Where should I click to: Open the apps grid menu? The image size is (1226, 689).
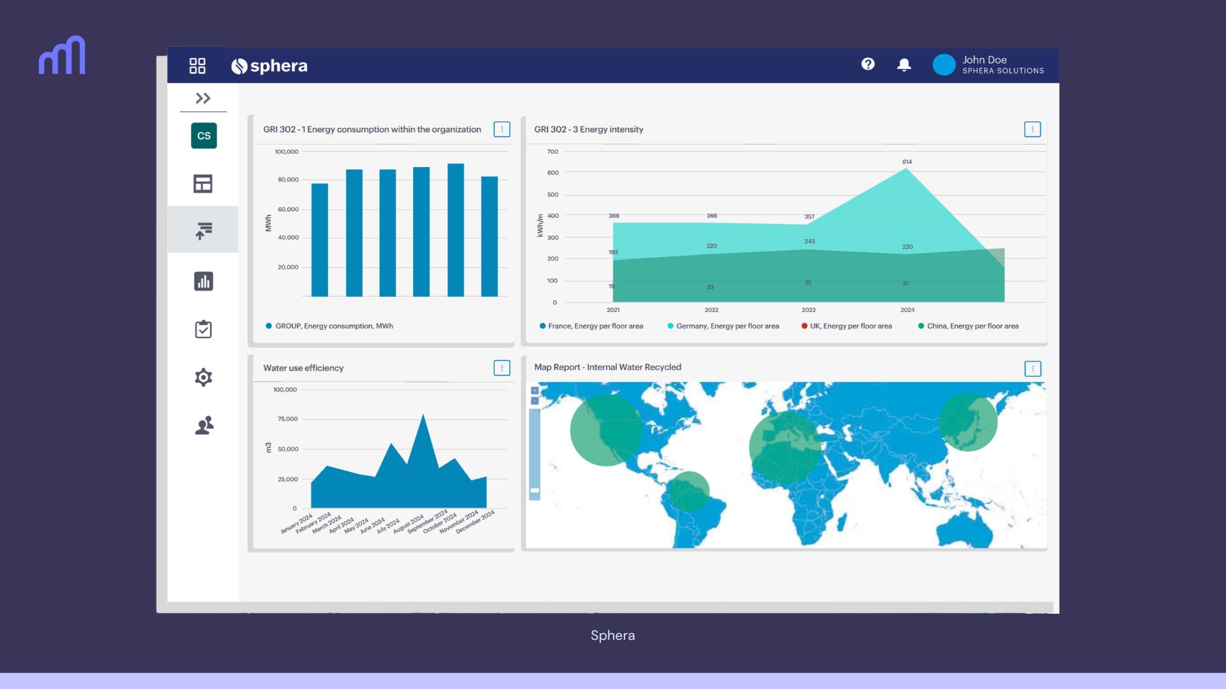[x=197, y=65]
